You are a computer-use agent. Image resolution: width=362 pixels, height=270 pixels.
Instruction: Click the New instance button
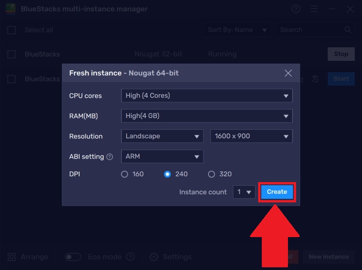click(329, 257)
